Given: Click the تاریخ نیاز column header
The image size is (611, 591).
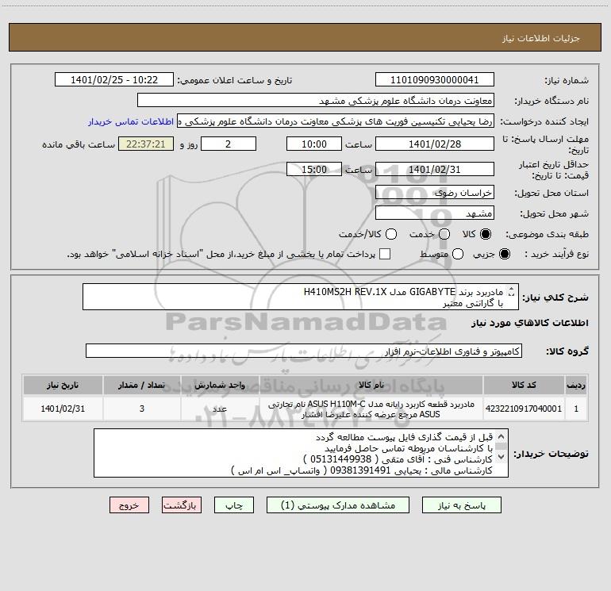Looking at the screenshot, I should coord(63,385).
